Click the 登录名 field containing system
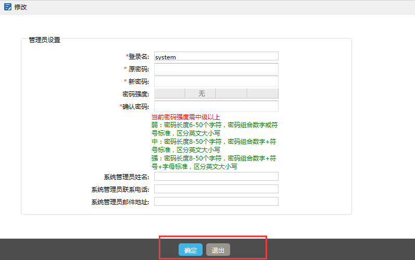Viewport: 415px width, 260px height. point(216,57)
